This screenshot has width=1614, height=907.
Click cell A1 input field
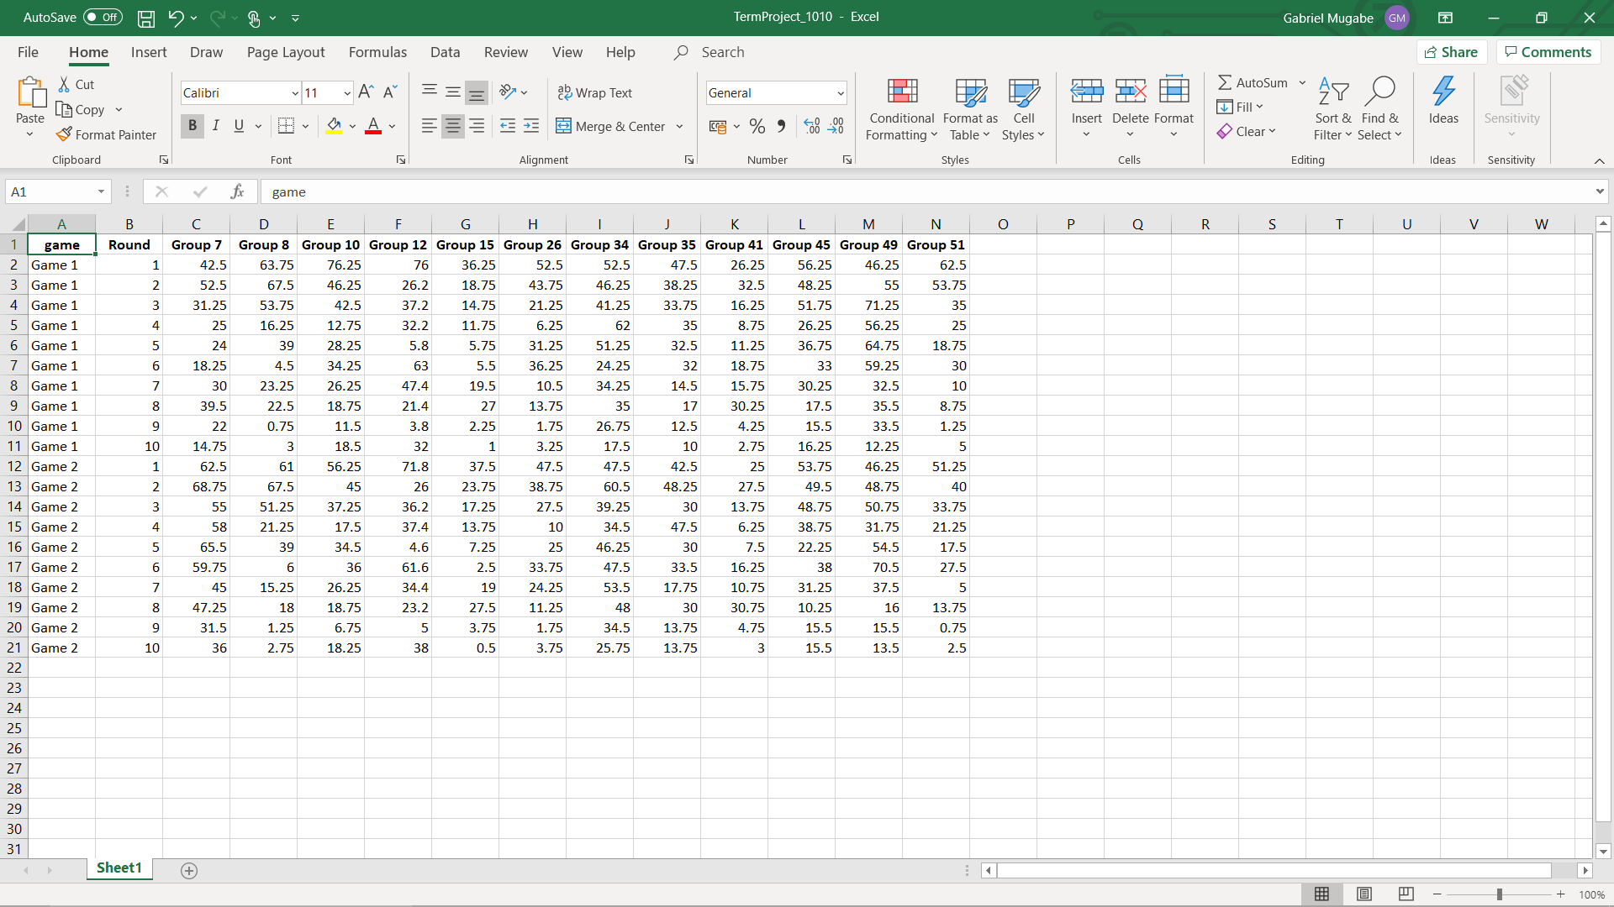point(61,244)
